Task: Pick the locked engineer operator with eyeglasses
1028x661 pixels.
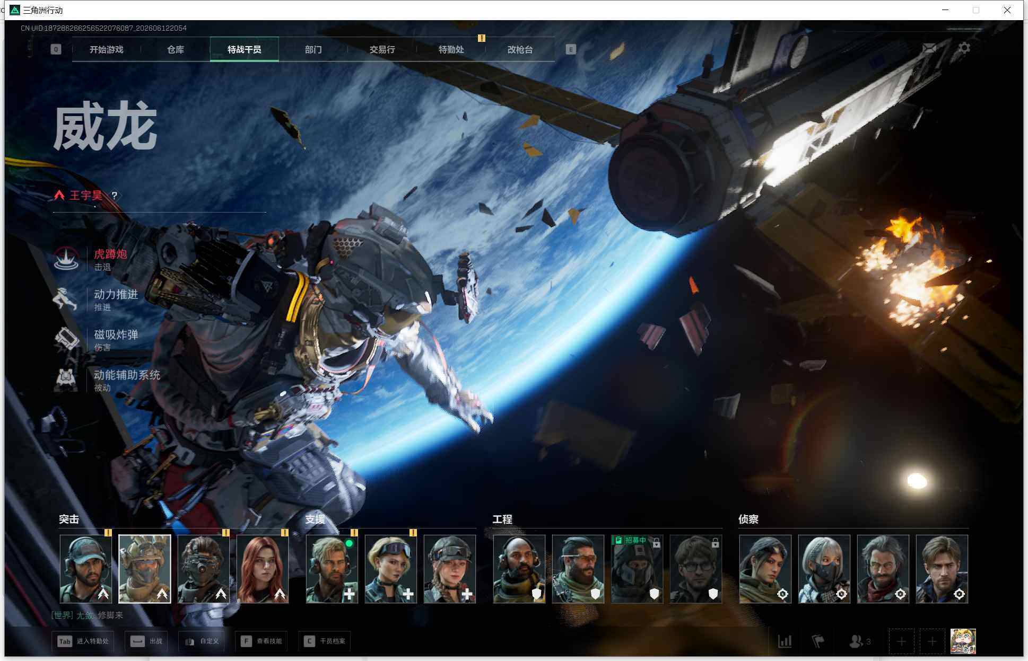Action: [x=696, y=569]
